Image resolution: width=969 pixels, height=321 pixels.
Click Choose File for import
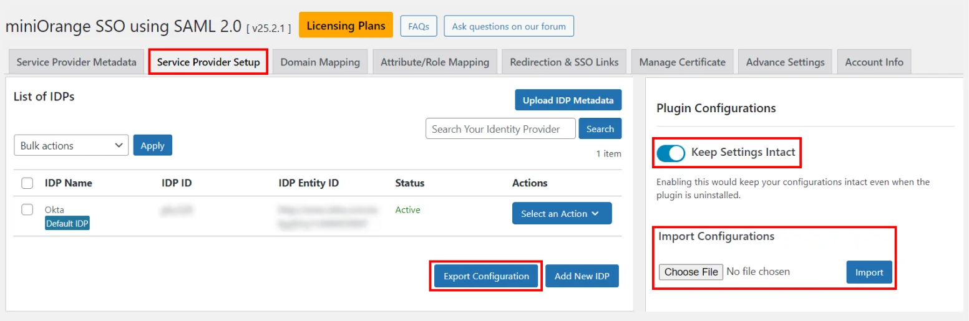pyautogui.click(x=691, y=272)
